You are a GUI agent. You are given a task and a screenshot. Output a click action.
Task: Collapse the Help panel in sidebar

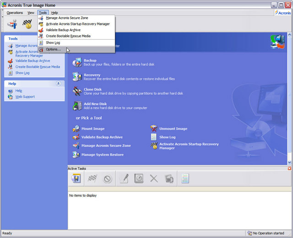58,83
